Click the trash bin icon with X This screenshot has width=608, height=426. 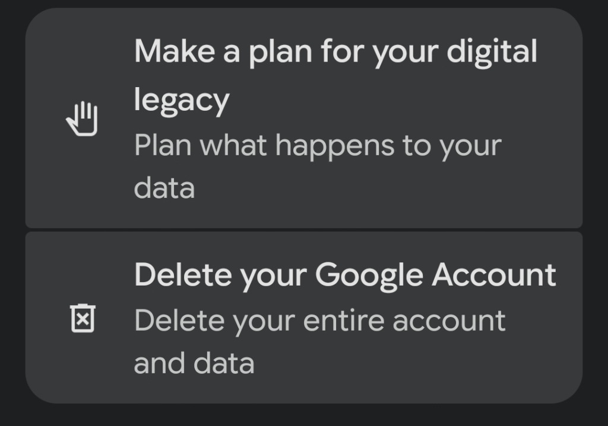pyautogui.click(x=83, y=318)
